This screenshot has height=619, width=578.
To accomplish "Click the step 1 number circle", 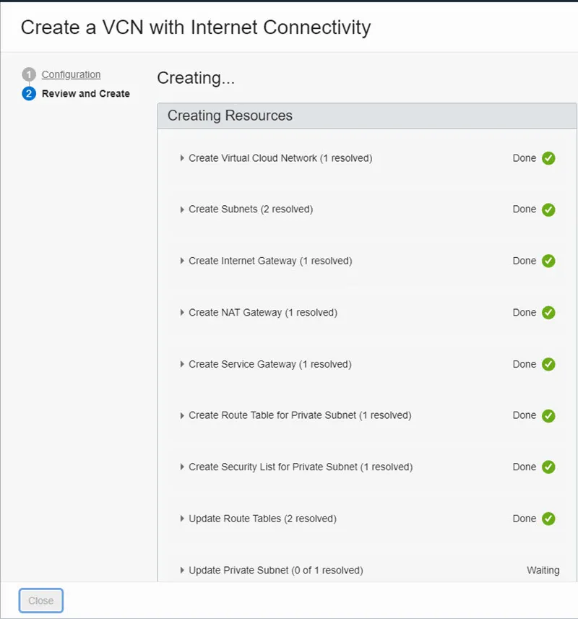I will click(x=29, y=74).
